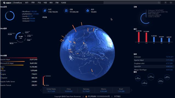
Task: Select the Apache Tomcat row
Action: (19, 85)
